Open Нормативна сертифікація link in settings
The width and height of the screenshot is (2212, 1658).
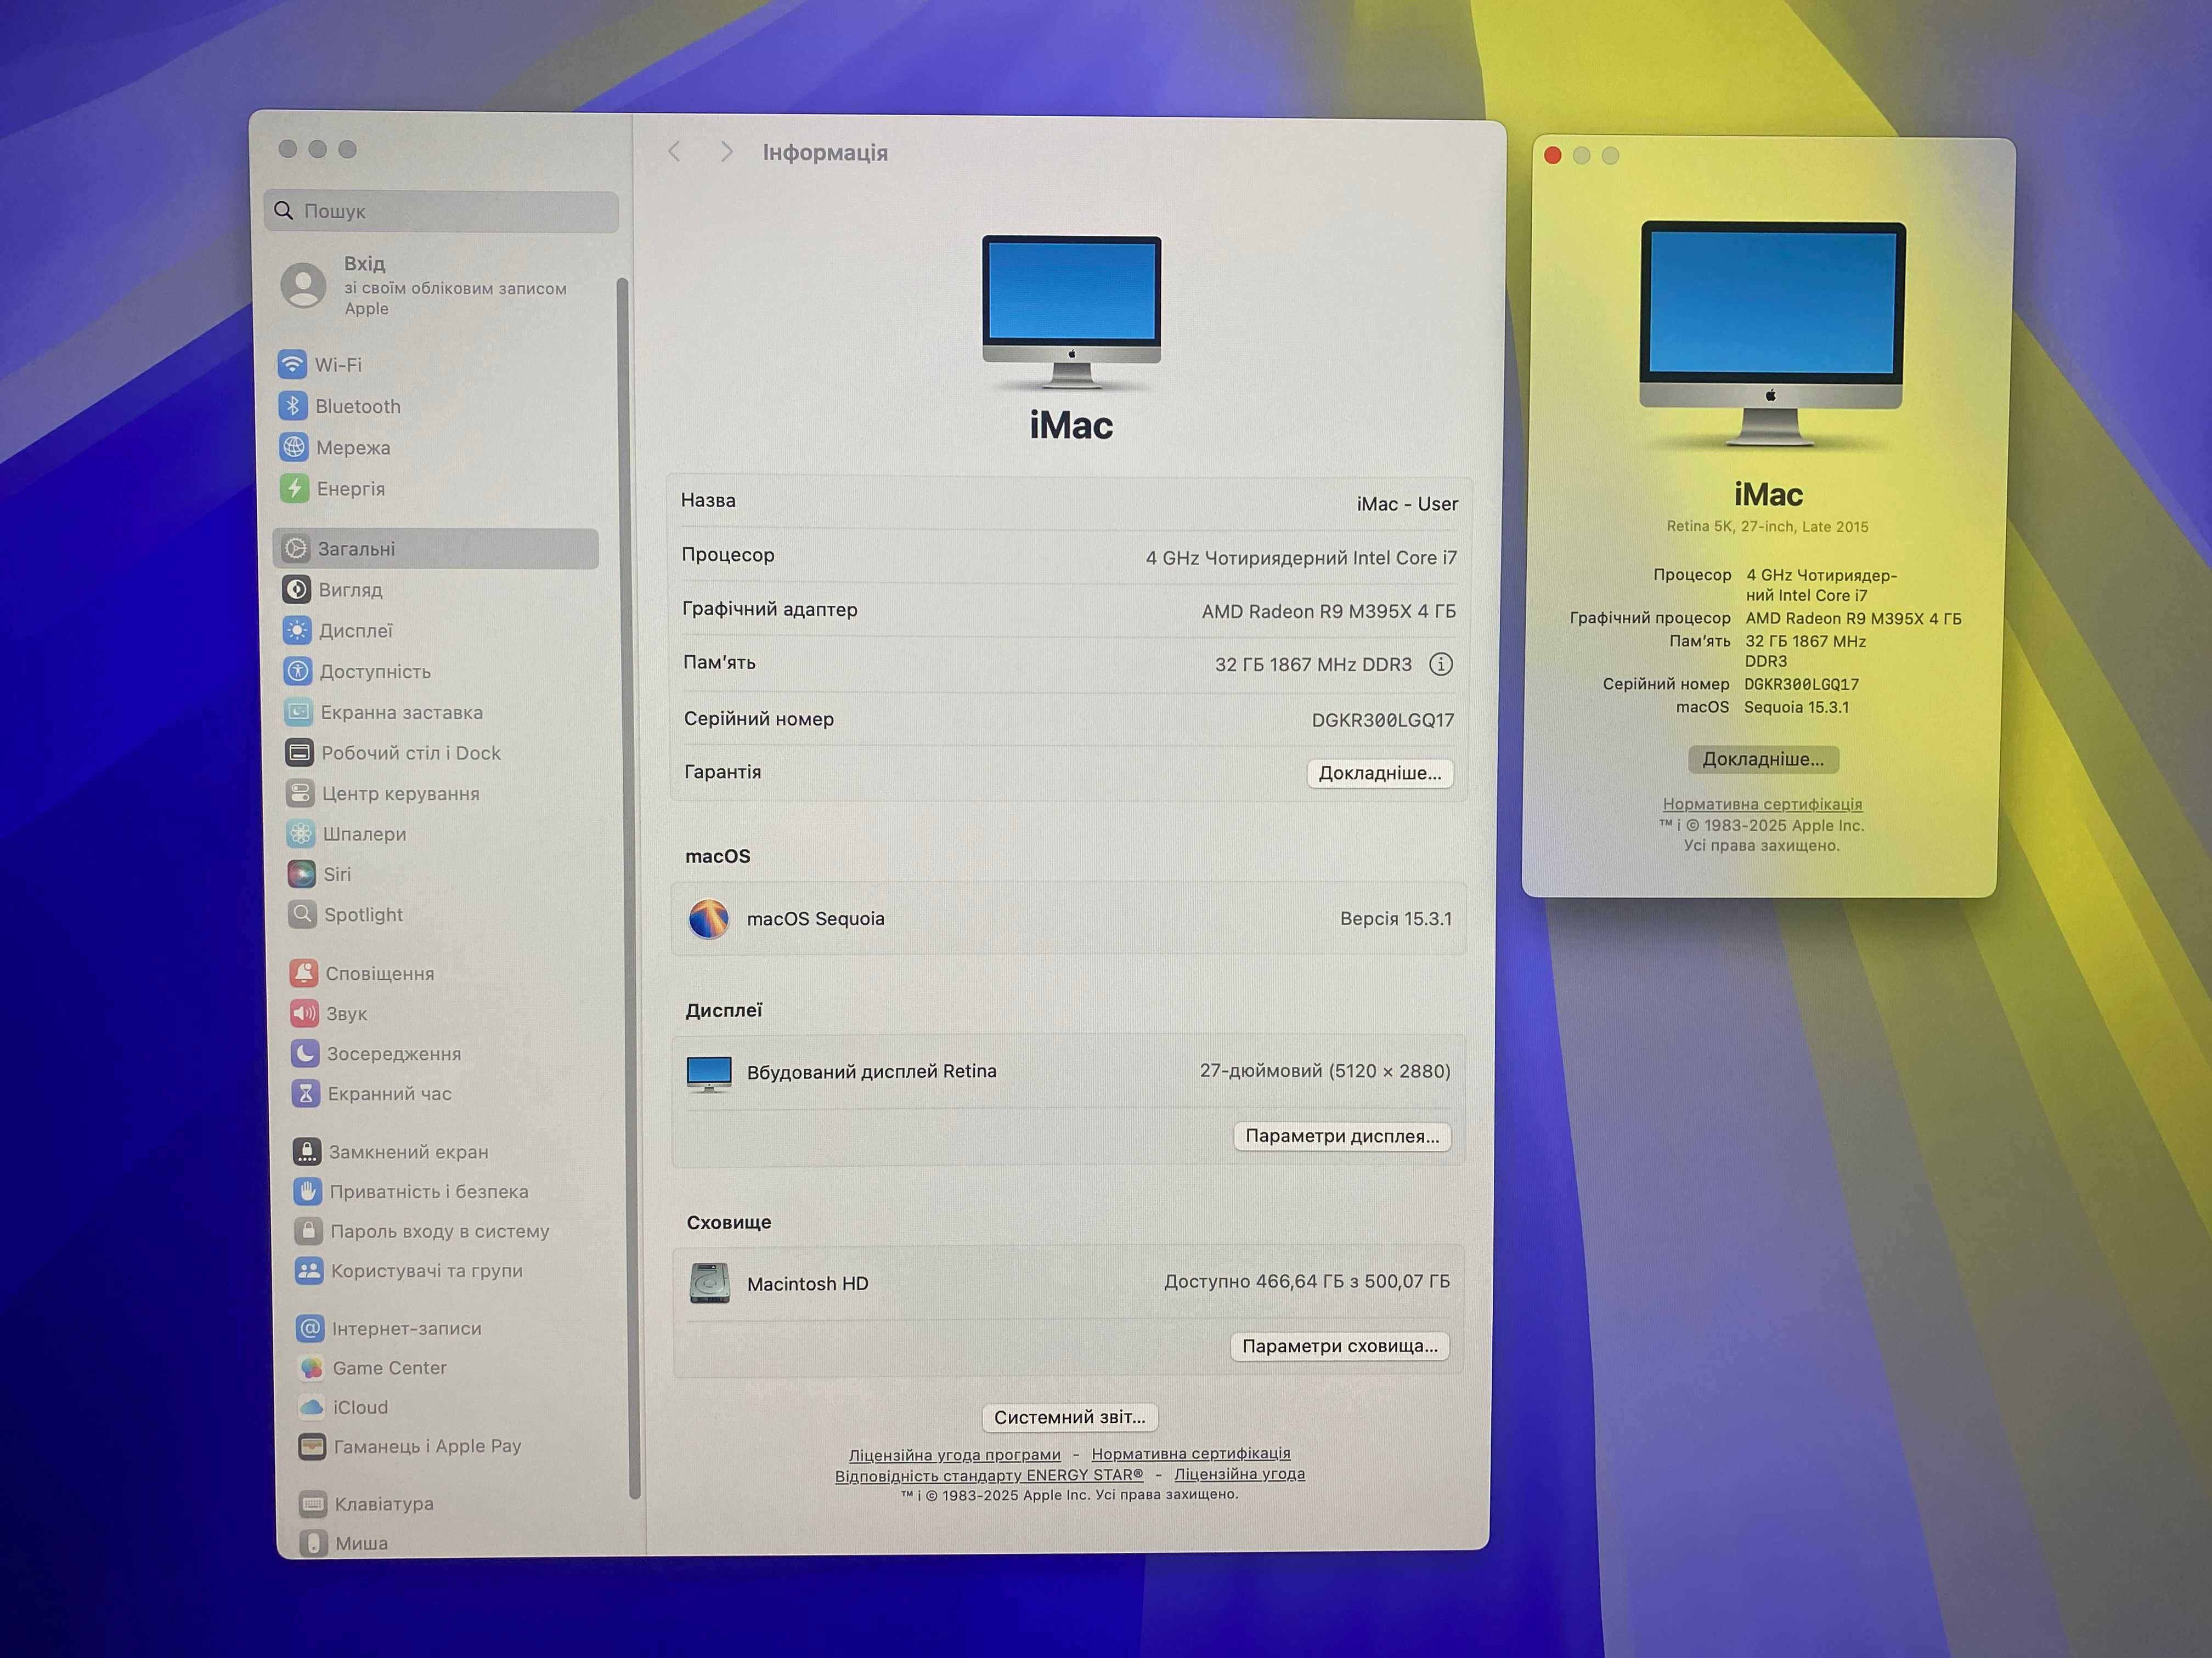[1191, 1453]
